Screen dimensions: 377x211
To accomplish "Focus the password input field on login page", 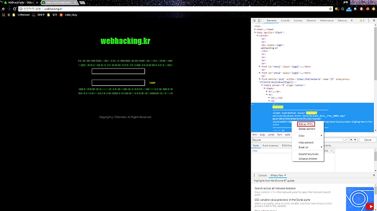I will click(x=118, y=83).
